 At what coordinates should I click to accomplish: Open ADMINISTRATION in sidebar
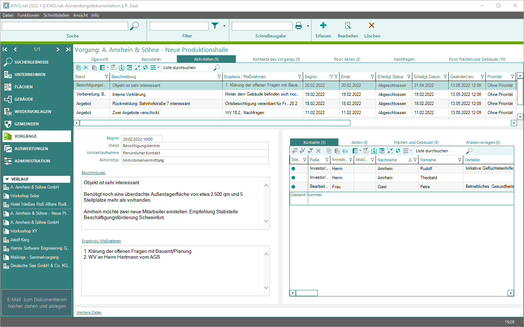(x=36, y=161)
